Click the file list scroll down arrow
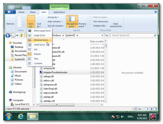The image size is (163, 124). point(106,101)
